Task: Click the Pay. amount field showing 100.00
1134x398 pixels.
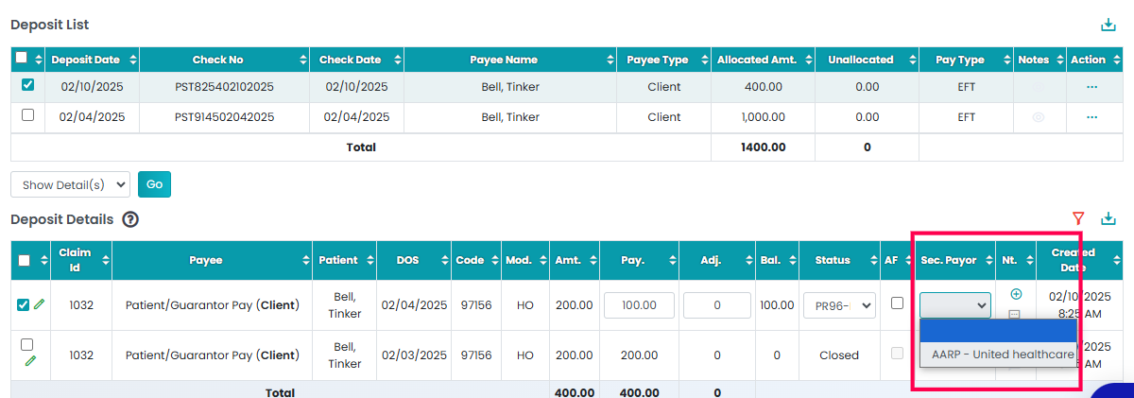Action: [x=639, y=305]
